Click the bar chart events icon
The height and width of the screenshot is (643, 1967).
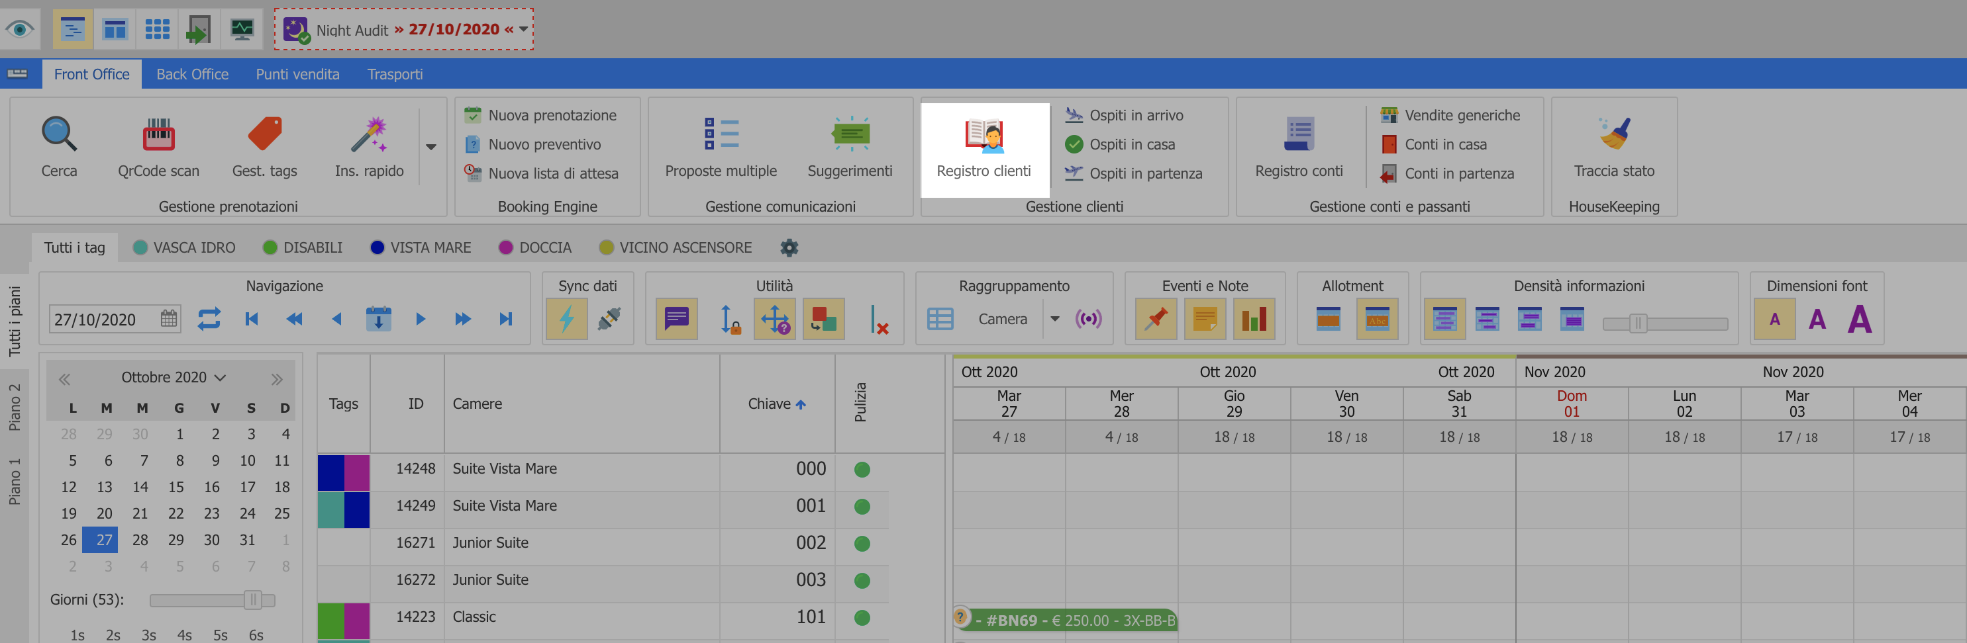pos(1254,318)
